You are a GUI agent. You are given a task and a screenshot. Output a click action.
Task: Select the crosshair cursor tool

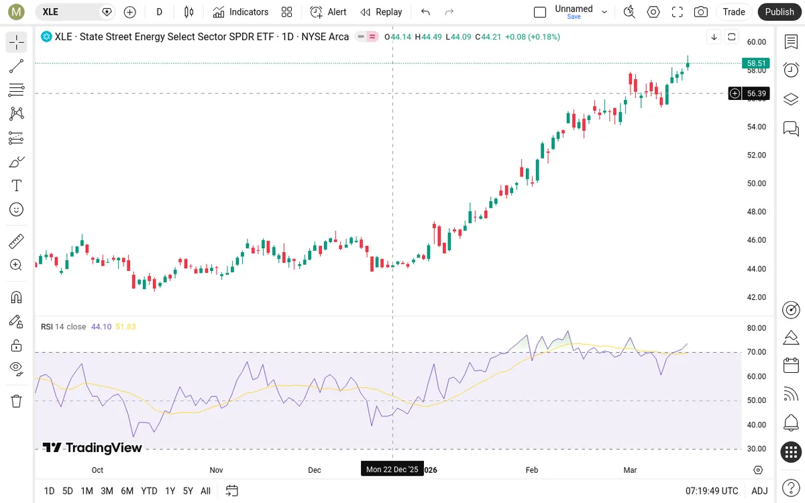pyautogui.click(x=17, y=43)
